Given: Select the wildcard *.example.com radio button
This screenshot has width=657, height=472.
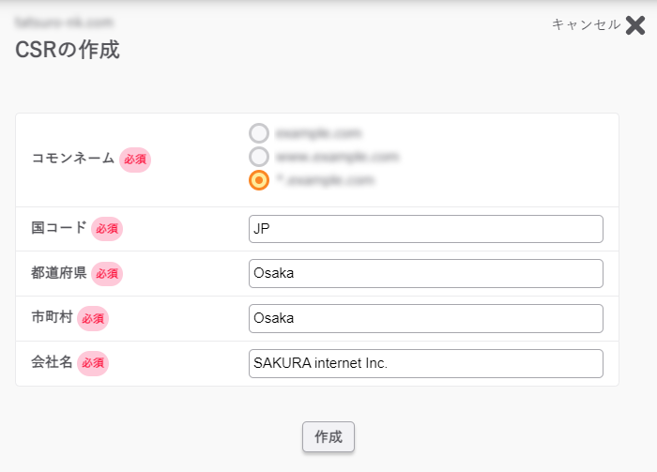Looking at the screenshot, I should (x=259, y=180).
